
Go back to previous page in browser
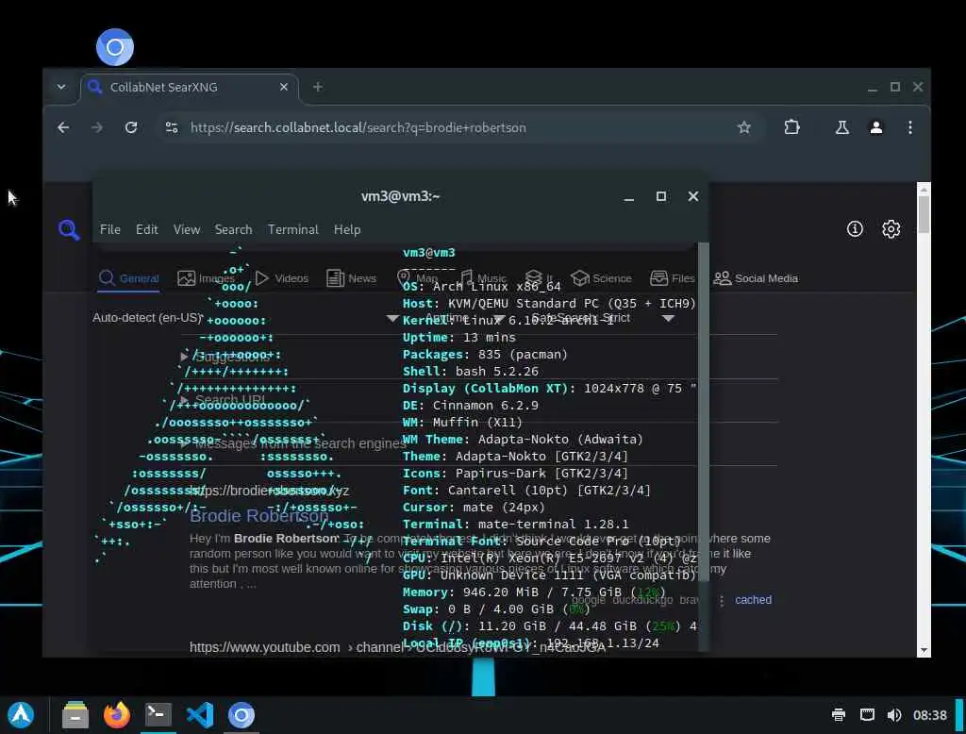(x=63, y=127)
